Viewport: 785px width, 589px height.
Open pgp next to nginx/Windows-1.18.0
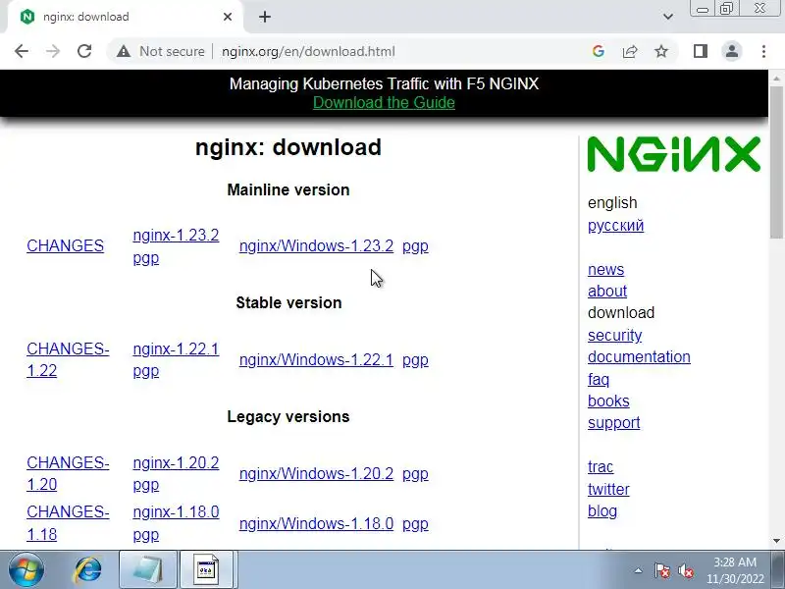pyautogui.click(x=415, y=524)
